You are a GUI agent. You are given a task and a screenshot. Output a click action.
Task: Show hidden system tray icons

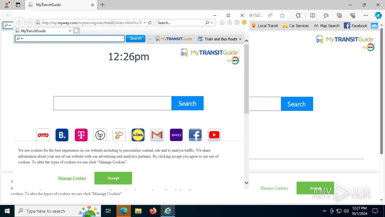click(x=324, y=211)
